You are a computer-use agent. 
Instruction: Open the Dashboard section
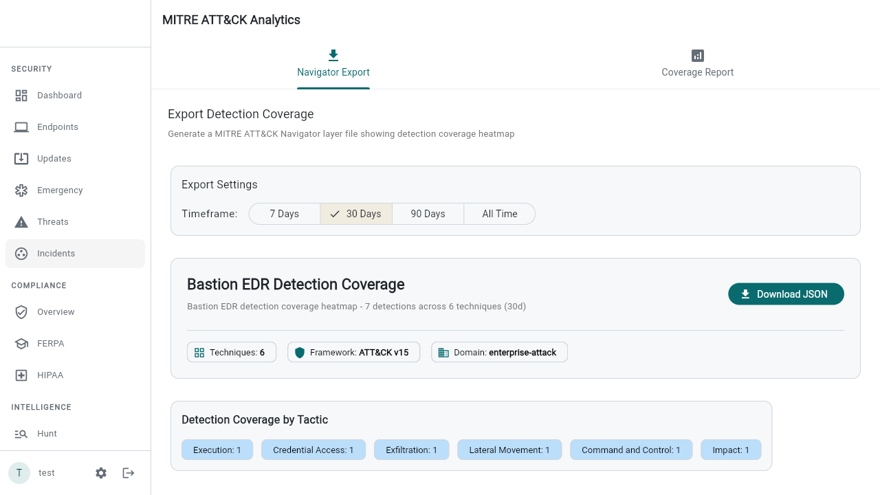(x=59, y=95)
